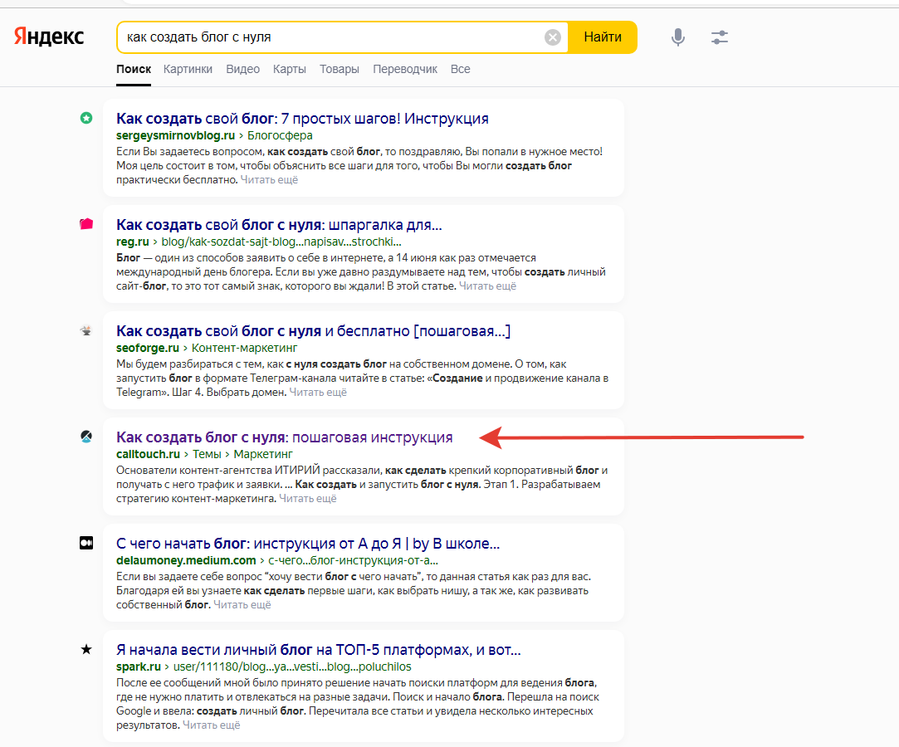This screenshot has width=899, height=747.
Task: Click the calltouch.ru favicon
Action: tap(86, 437)
